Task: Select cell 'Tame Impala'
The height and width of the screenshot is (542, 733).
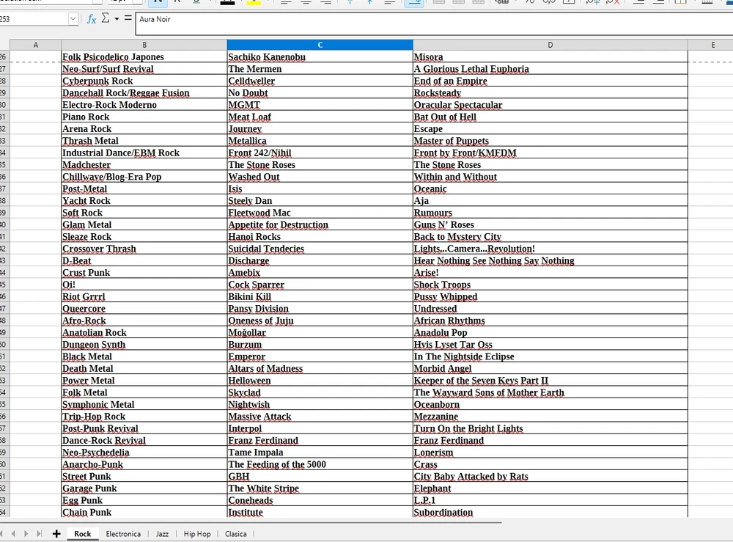Action: [x=320, y=453]
